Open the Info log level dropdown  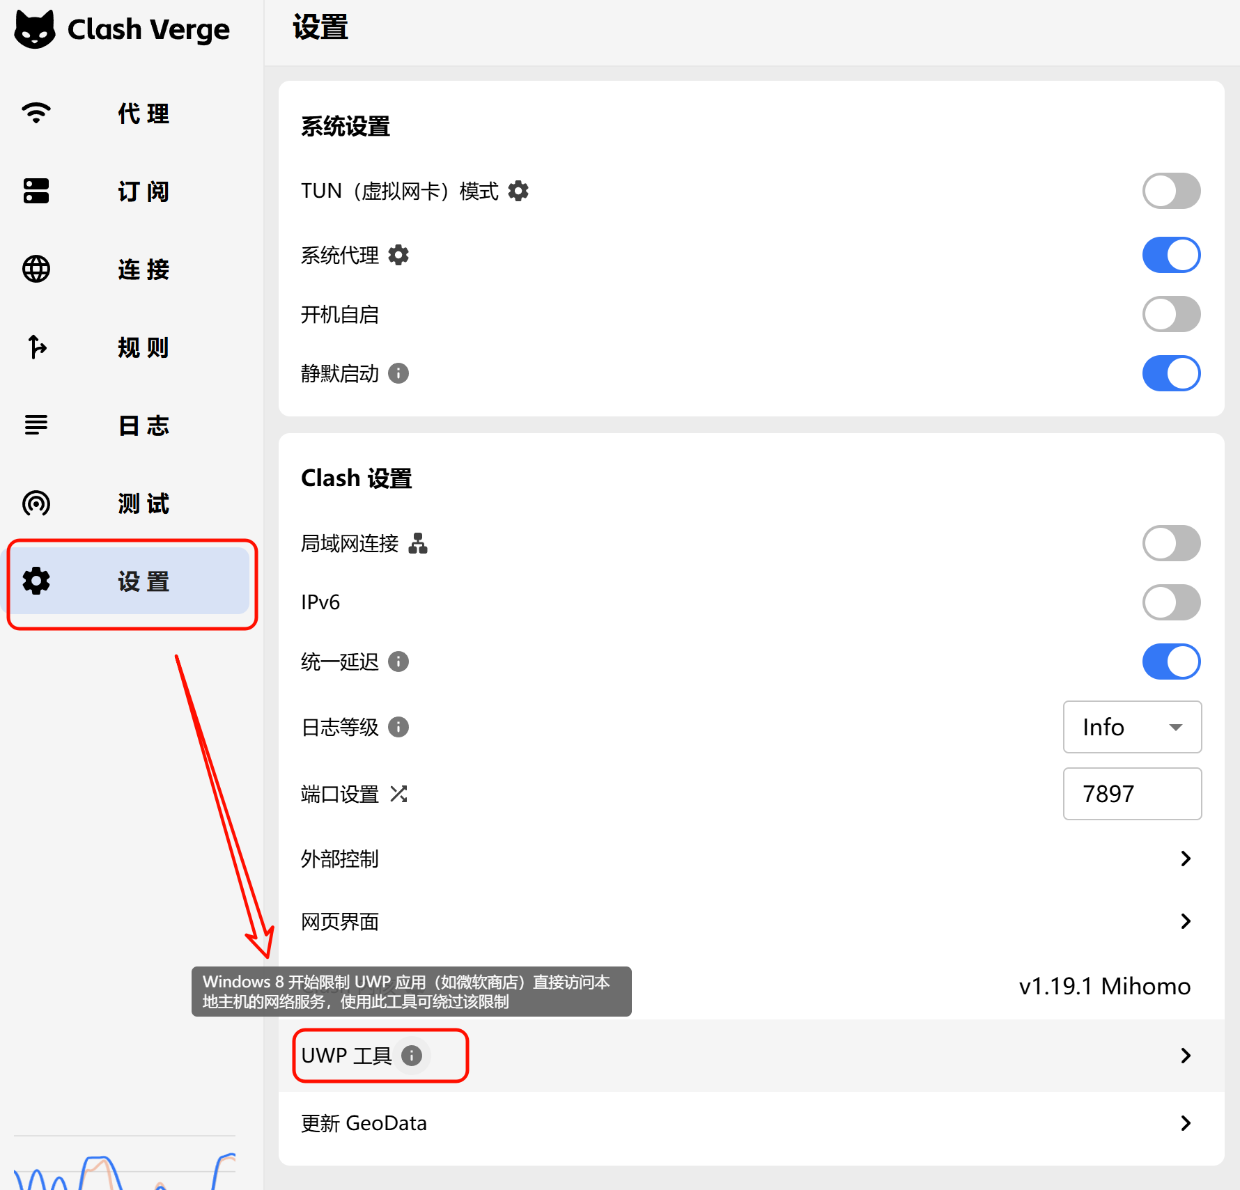pos(1132,727)
